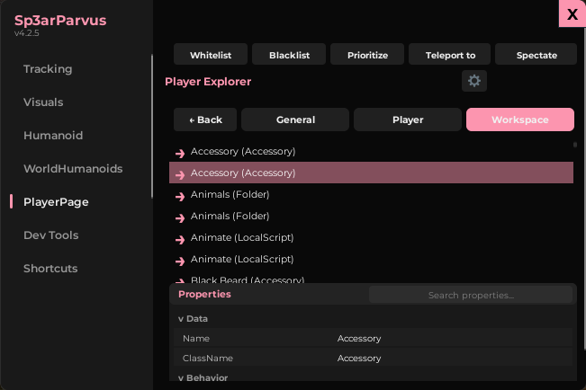Viewport: 586px width, 390px height.
Task: Select the unhighlighted Accessory (Accessory) row
Action: [x=371, y=151]
